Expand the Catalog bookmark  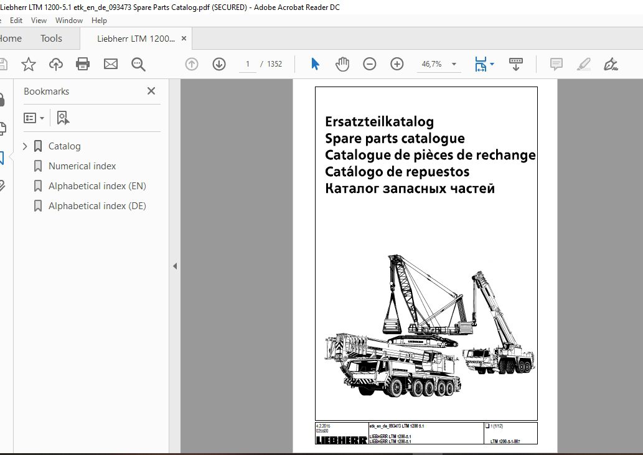(x=25, y=146)
